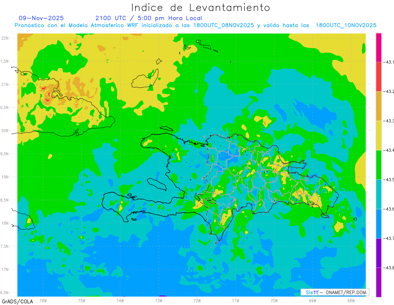Click the colorbar value '-43.7'
394x305 pixels.
389,238
